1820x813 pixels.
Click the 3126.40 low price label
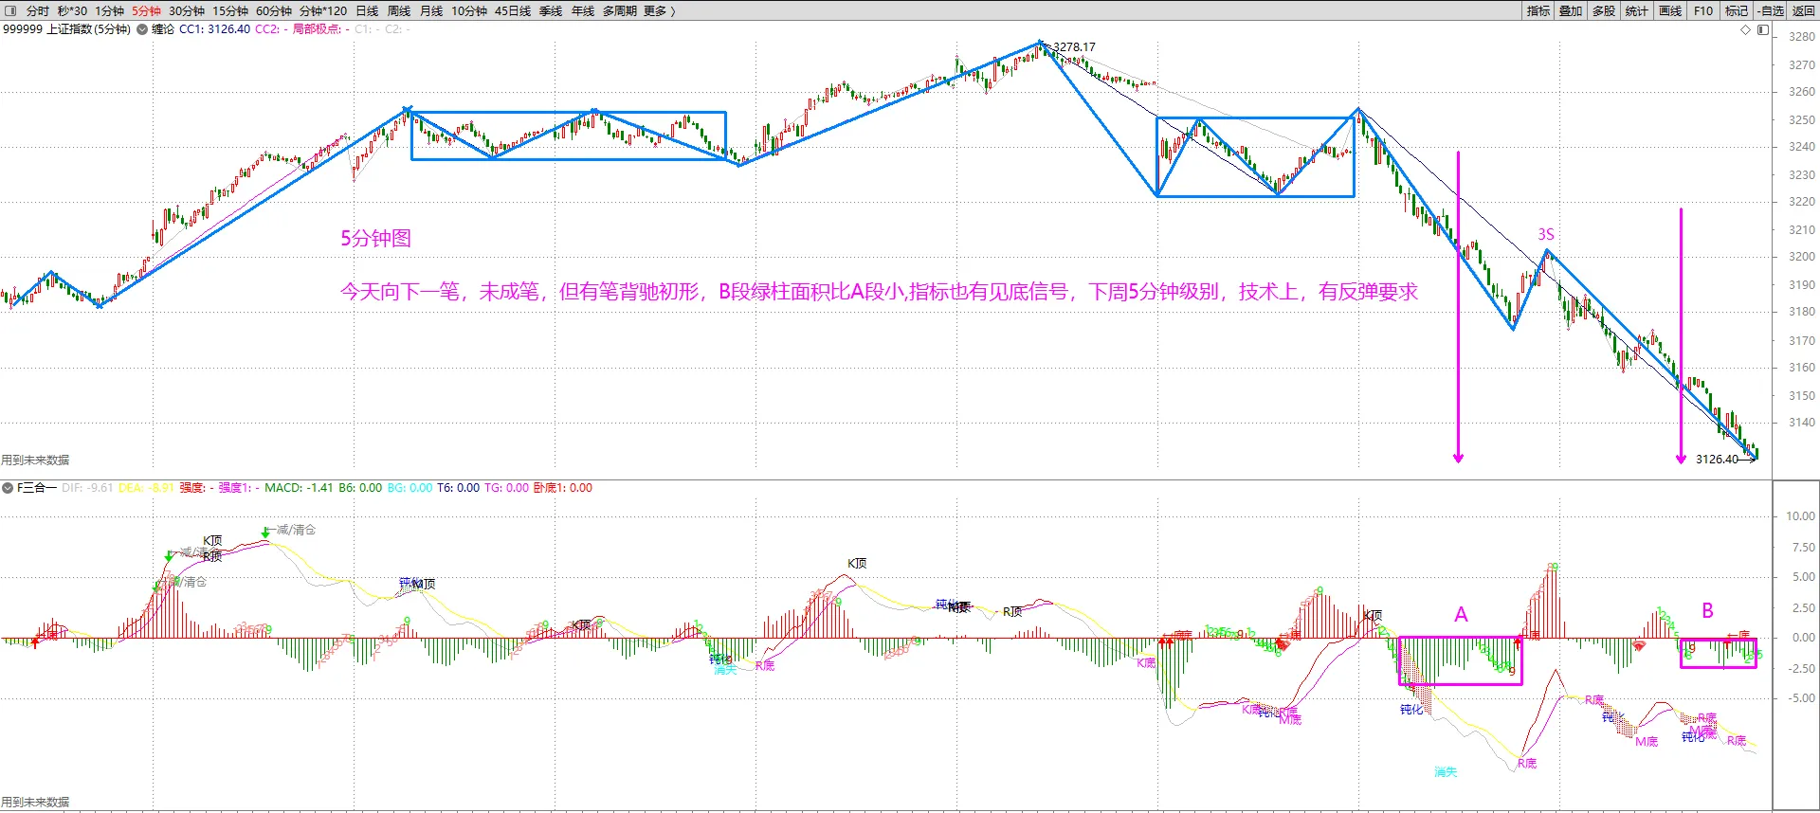point(1717,460)
